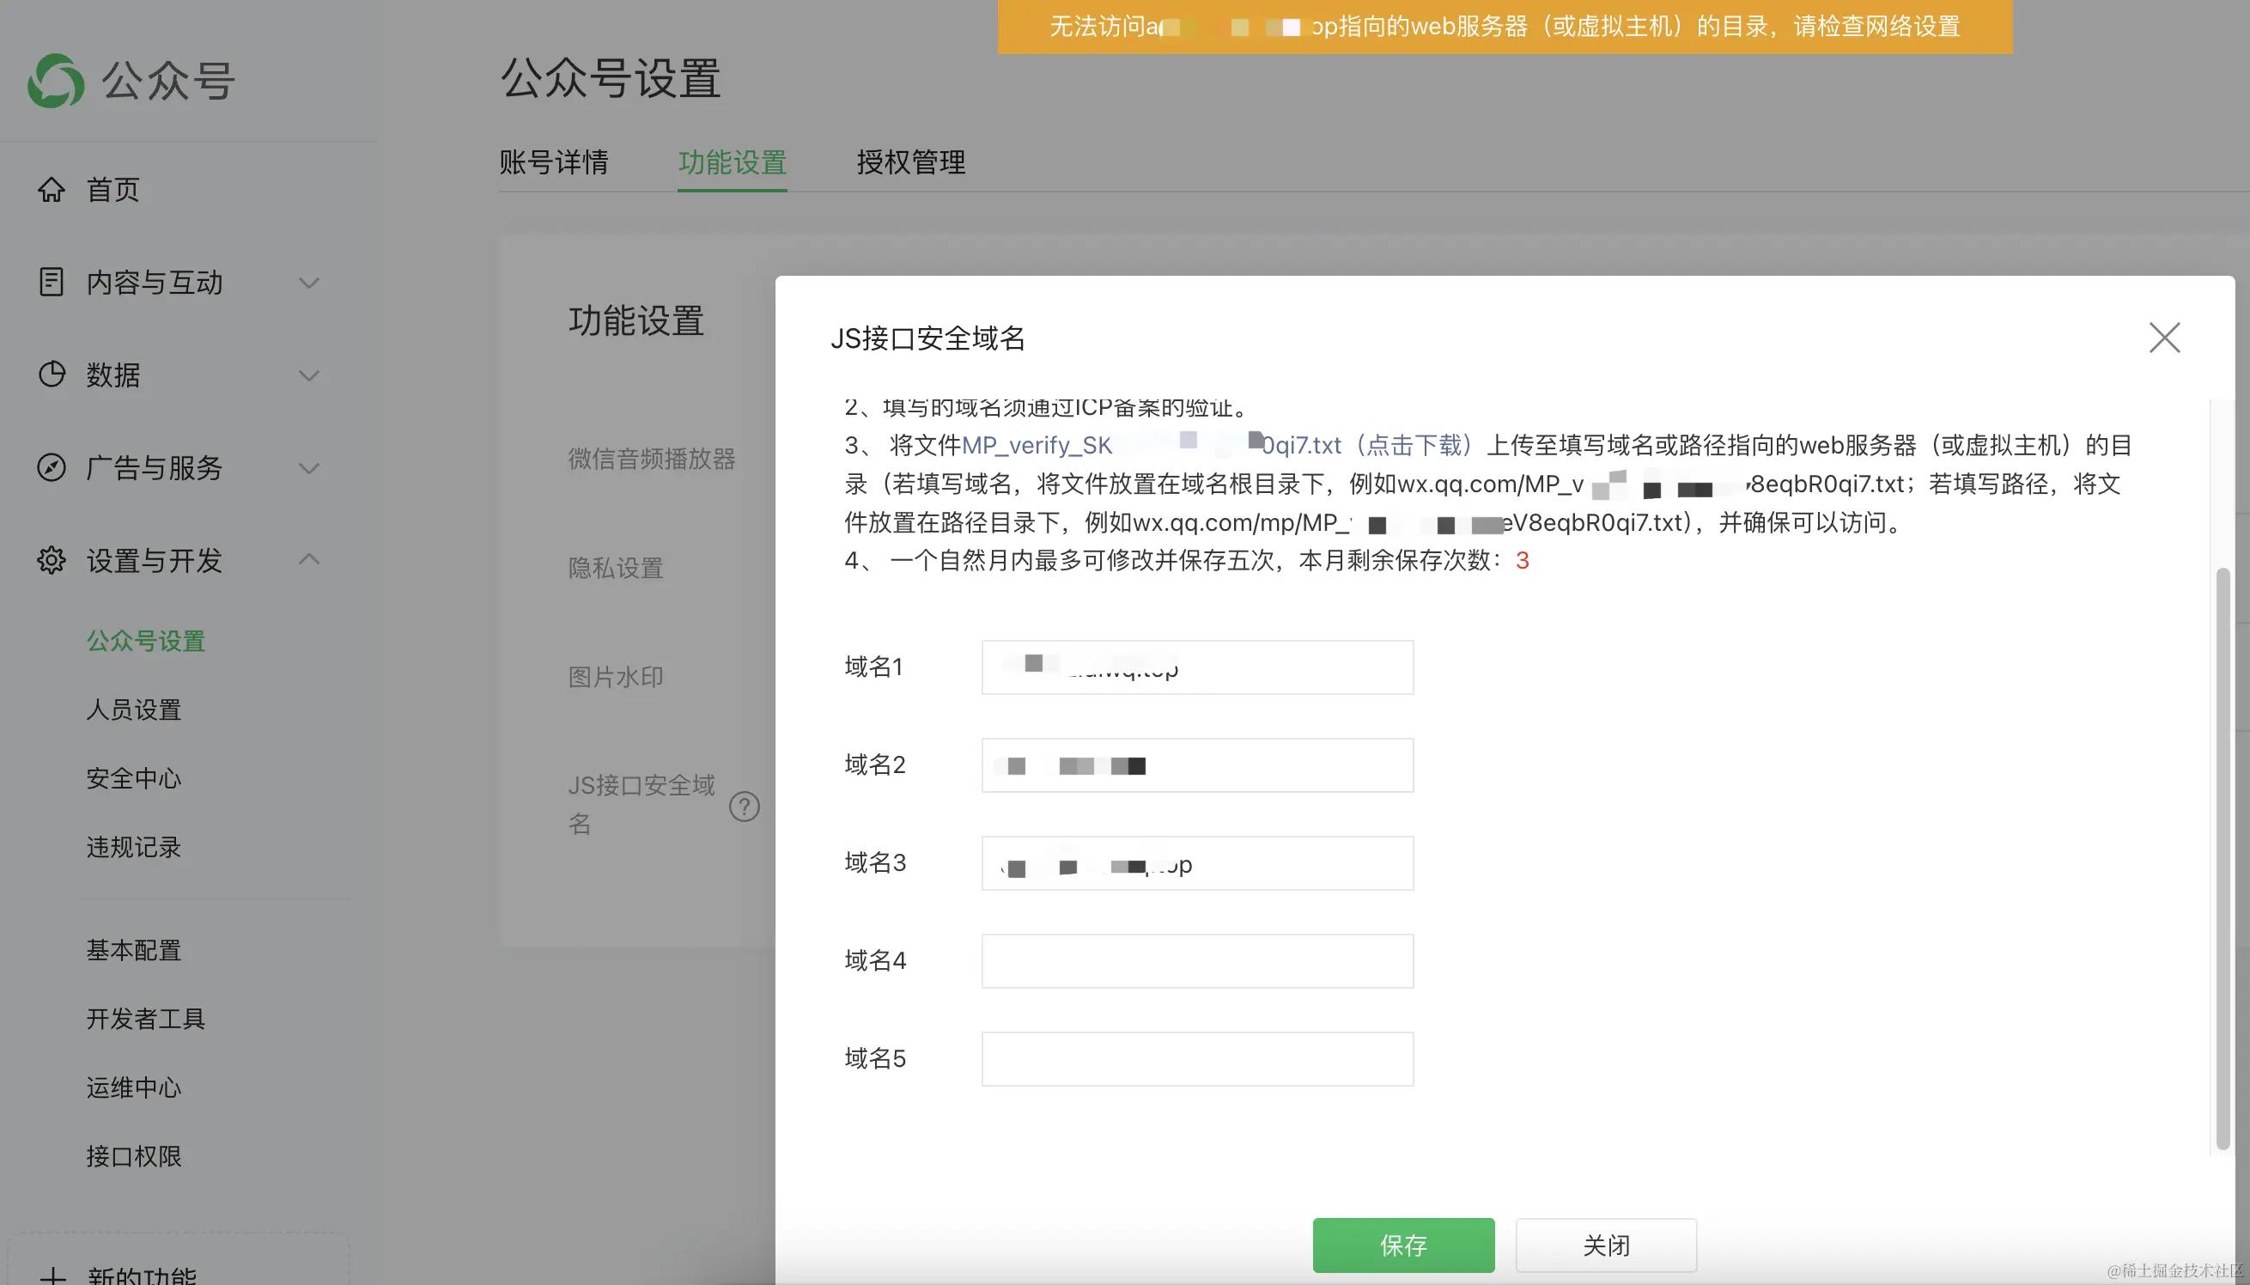Click the 首页 home icon

tap(52, 190)
